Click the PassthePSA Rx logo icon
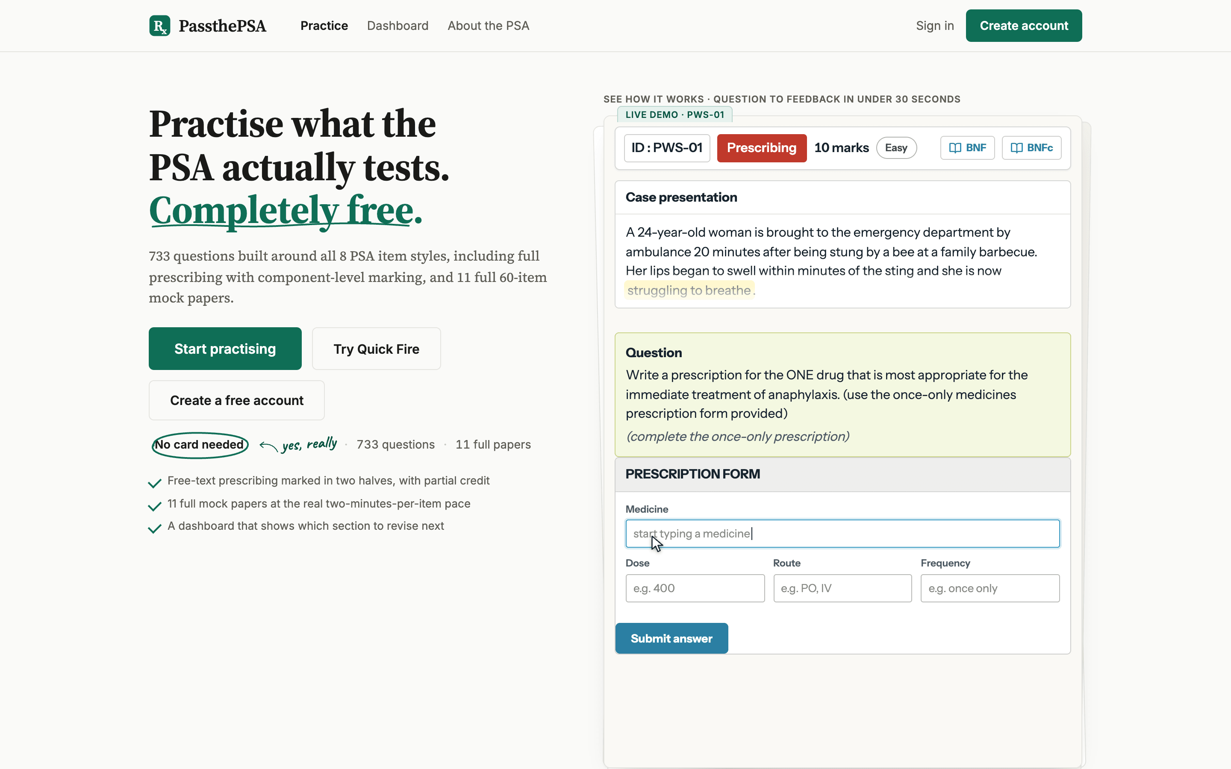The width and height of the screenshot is (1231, 769). [x=160, y=26]
